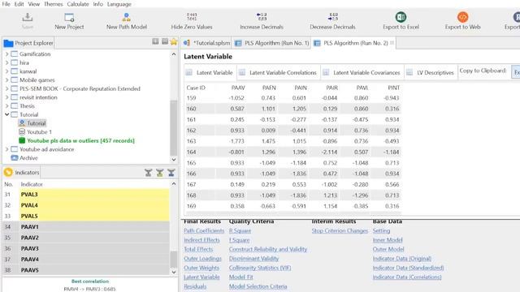Viewport: 520px width, 292px height.
Task: Open Stop Criterion Changes link
Action: [x=340, y=230]
